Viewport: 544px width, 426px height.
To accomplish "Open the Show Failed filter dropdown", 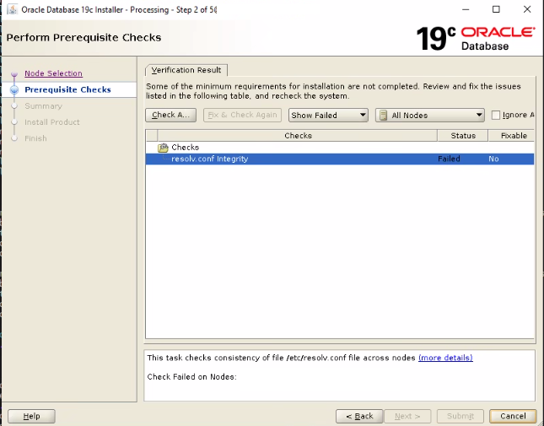I will [328, 116].
